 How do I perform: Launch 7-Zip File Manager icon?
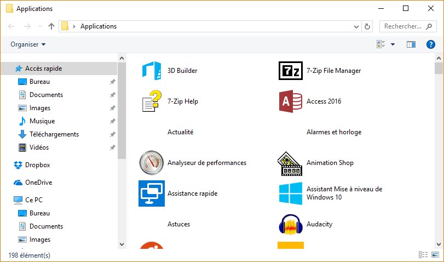coord(290,71)
